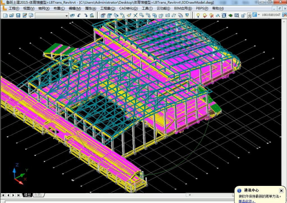Open the 属性(A) menu
The image size is (287, 203).
90,8
